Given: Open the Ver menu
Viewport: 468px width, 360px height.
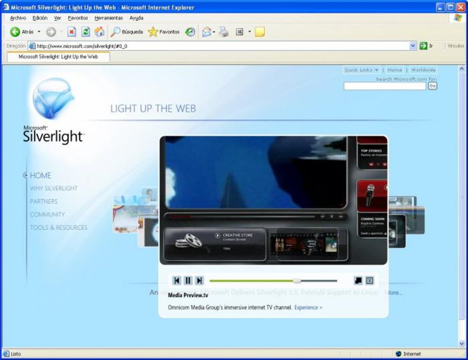Looking at the screenshot, I should (57, 18).
